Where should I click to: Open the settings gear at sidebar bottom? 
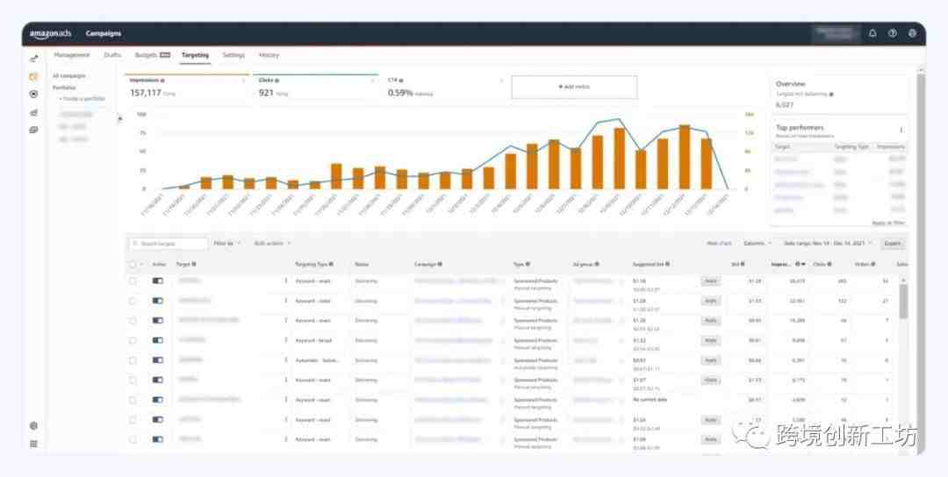[x=34, y=425]
